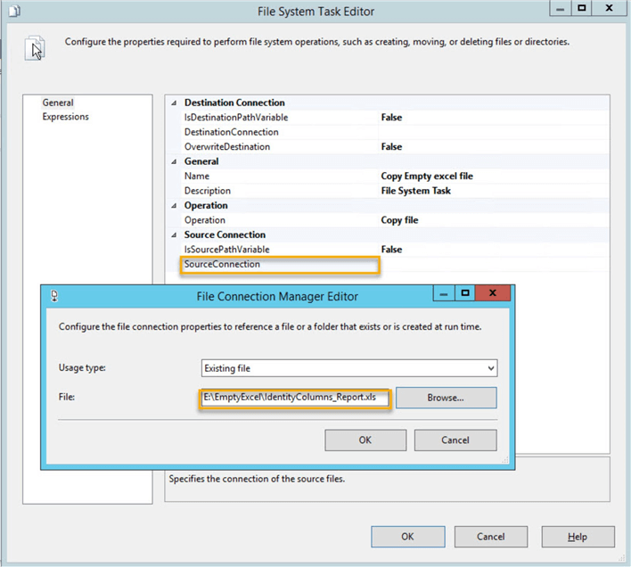The image size is (631, 567).
Task: Collapse the Source Connection section
Action: tap(174, 235)
